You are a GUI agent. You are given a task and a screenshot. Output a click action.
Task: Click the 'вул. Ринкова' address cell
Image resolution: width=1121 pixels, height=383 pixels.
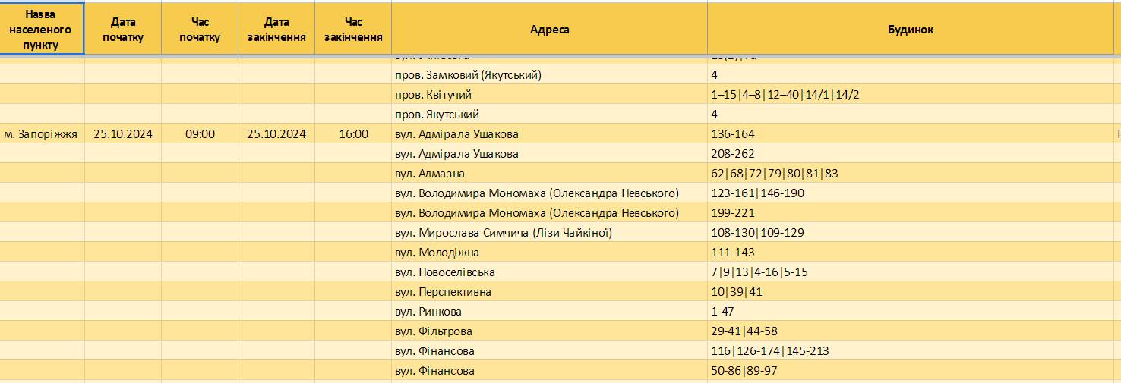point(550,311)
